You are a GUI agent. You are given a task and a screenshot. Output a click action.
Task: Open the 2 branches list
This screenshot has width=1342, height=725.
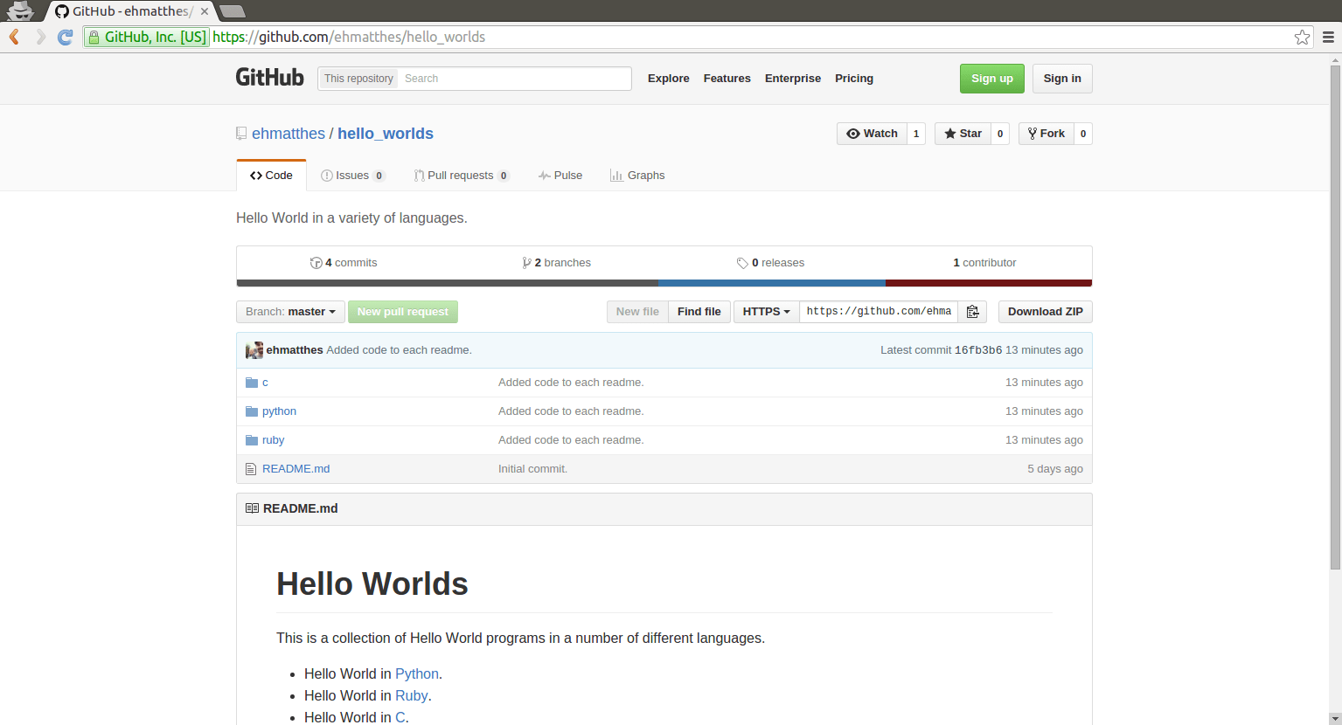point(556,263)
